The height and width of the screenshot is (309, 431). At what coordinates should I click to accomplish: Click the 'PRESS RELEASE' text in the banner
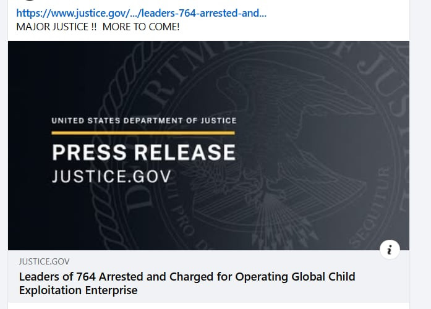[x=143, y=152]
